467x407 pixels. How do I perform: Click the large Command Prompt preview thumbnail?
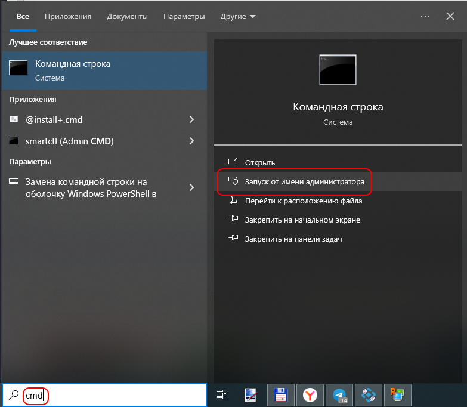point(338,70)
